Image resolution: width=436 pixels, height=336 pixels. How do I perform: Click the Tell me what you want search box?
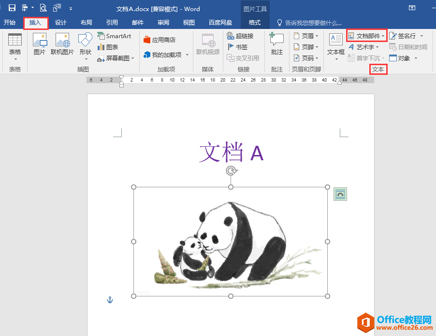(x=309, y=23)
